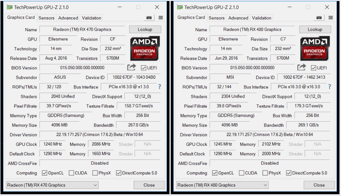Switch to Validation tab in RX 470 window
This screenshot has width=341, height=196.
tap(91, 18)
